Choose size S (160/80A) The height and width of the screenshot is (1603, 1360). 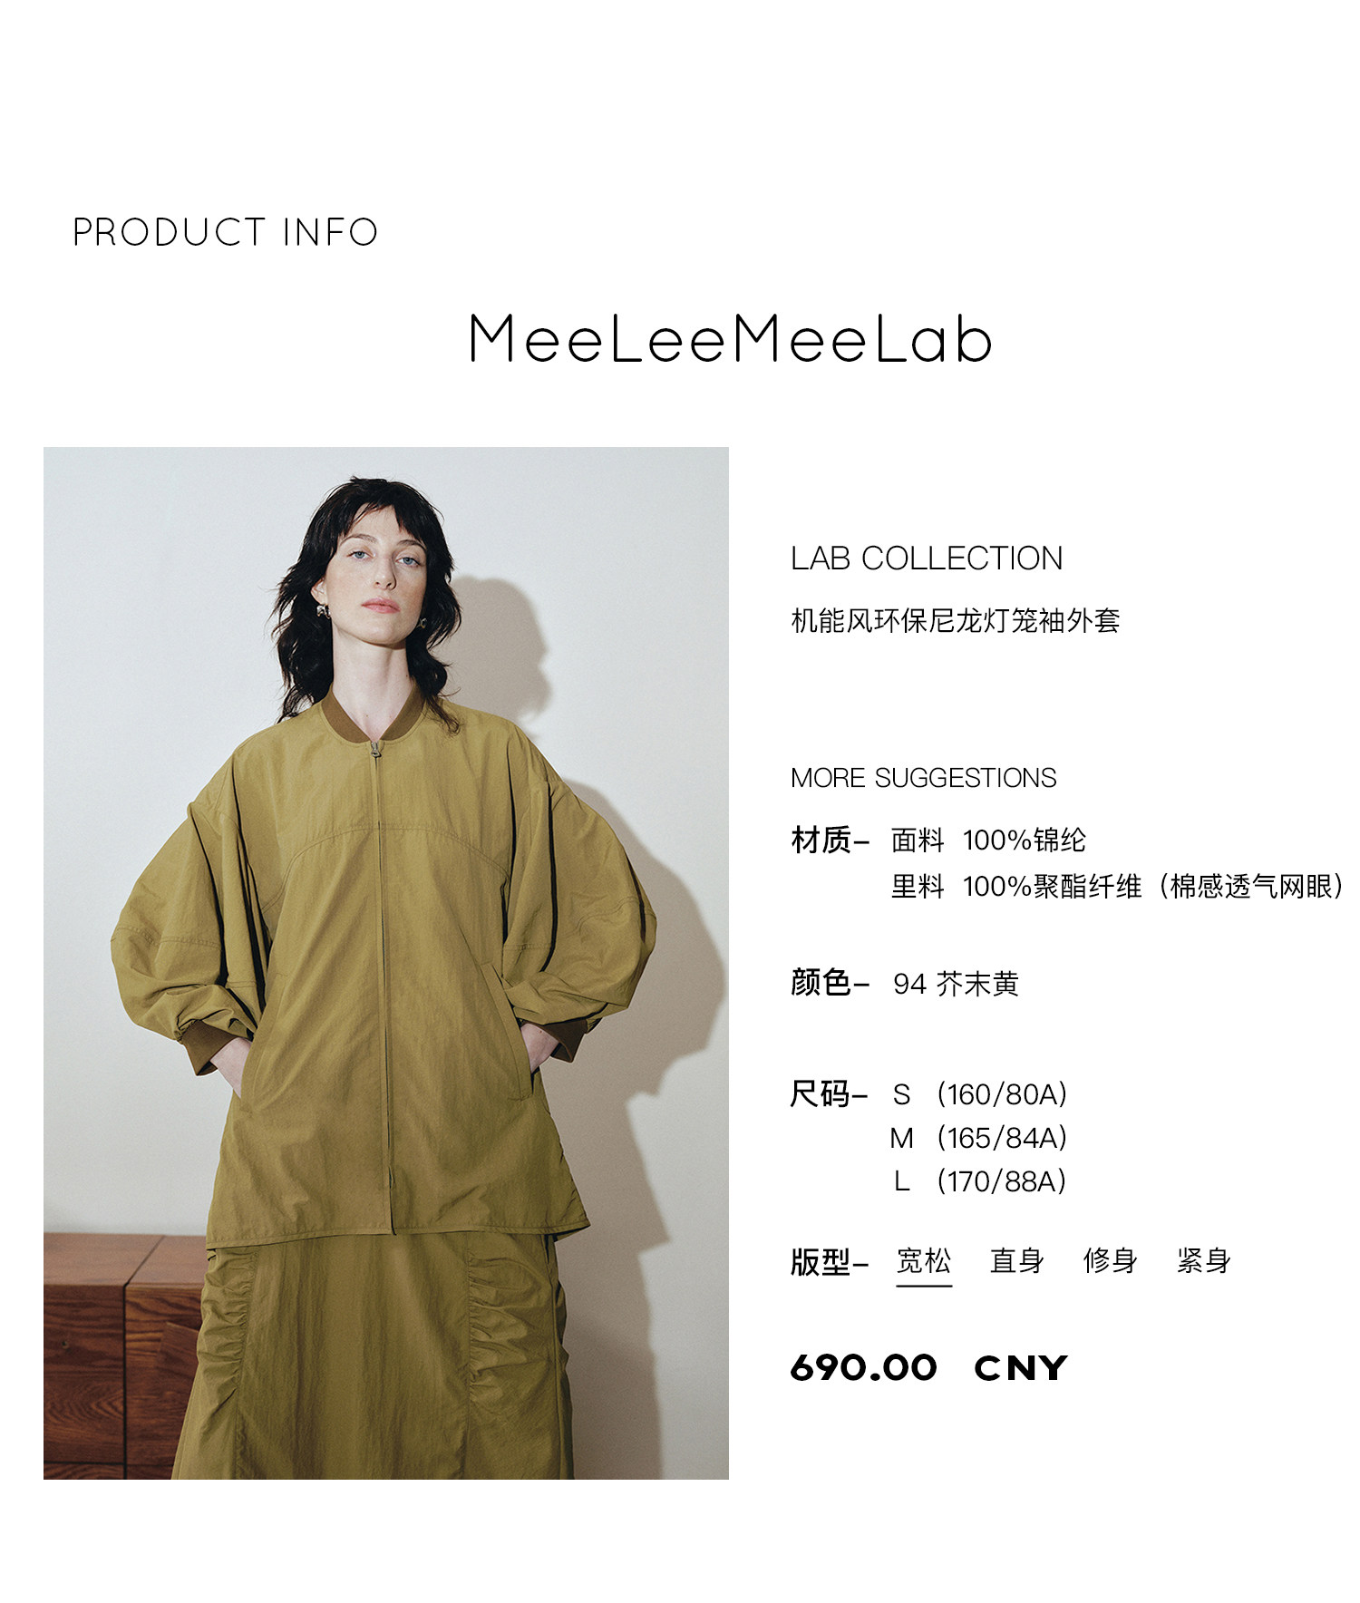(979, 1094)
